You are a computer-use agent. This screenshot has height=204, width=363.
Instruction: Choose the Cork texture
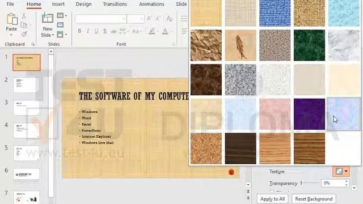(206, 148)
